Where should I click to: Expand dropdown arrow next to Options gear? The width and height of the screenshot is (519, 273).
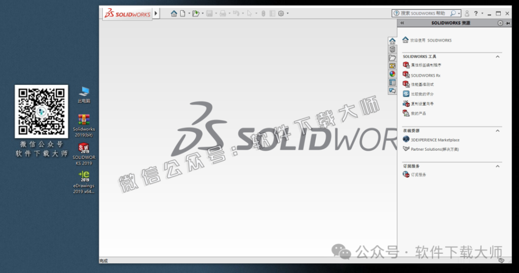288,14
